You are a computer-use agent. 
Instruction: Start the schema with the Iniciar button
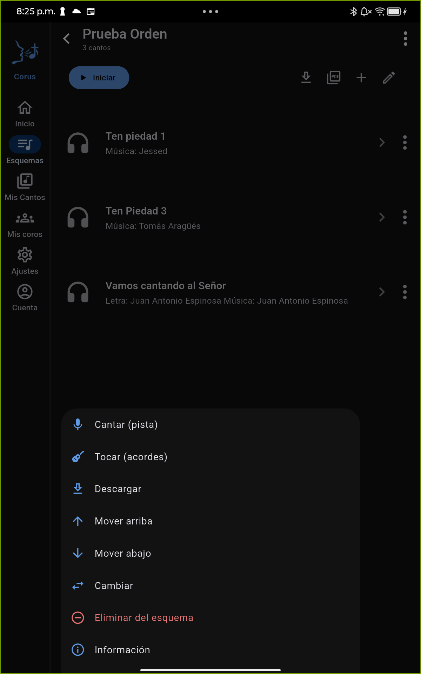click(99, 78)
